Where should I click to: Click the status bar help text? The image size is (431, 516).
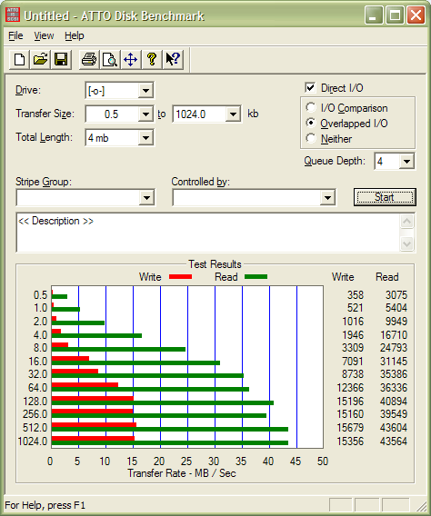45,505
